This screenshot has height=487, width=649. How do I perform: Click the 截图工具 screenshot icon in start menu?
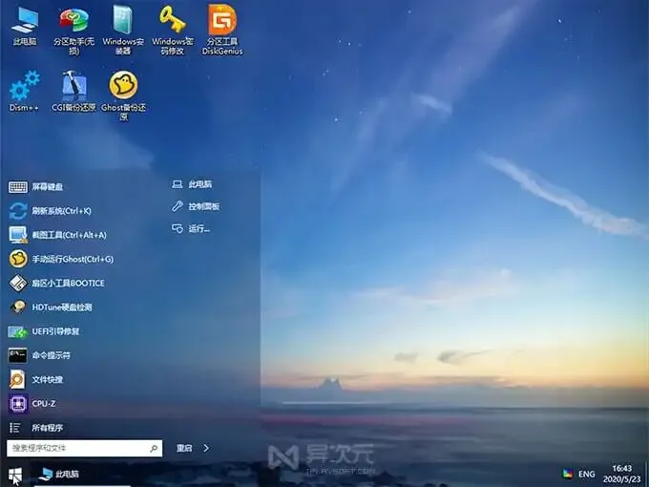tap(18, 235)
